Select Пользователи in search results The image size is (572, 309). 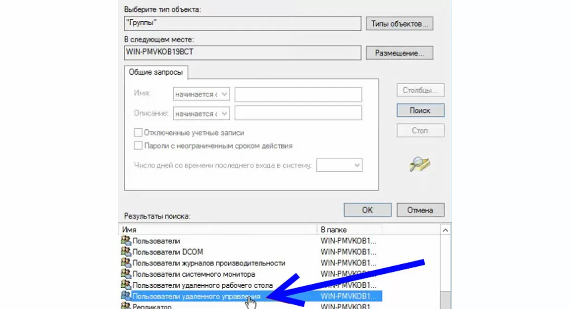point(252,241)
